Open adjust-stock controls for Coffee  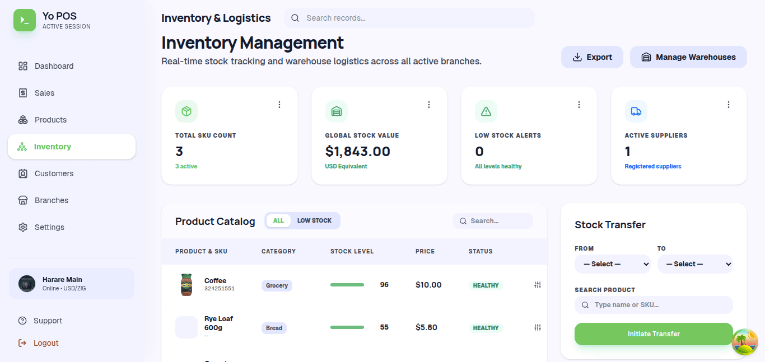coord(538,285)
